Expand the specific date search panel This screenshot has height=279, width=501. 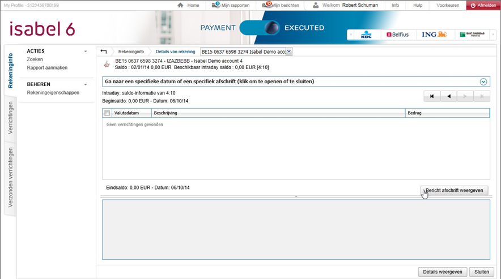click(x=483, y=81)
